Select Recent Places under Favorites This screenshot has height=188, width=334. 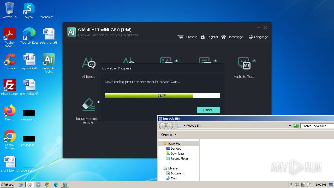(180, 158)
